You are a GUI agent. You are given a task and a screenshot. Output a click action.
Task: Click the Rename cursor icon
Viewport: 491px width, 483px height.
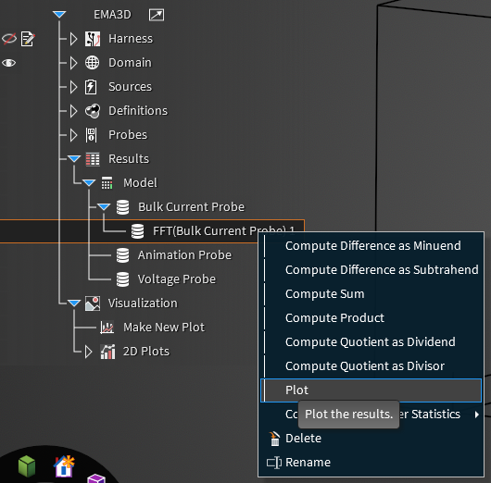274,463
